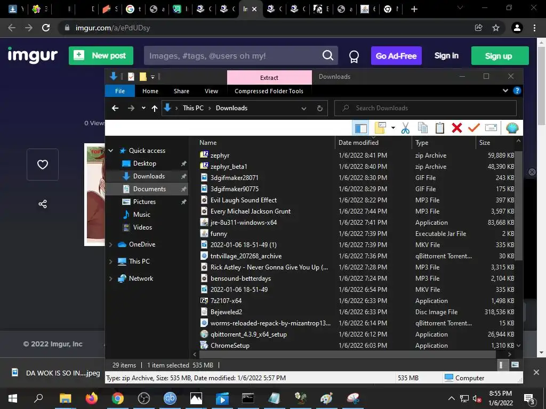Screen dimensions: 546x409
Task: Open the Home ribbon tab
Action: [x=150, y=91]
